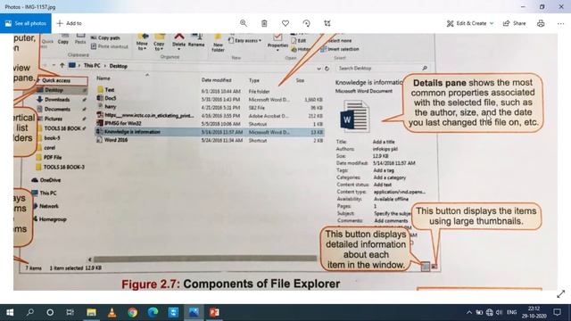Launch Microsoft Edge from the taskbar

153,312
